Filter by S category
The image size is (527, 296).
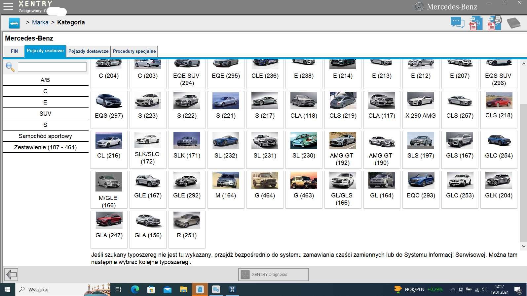(x=45, y=125)
